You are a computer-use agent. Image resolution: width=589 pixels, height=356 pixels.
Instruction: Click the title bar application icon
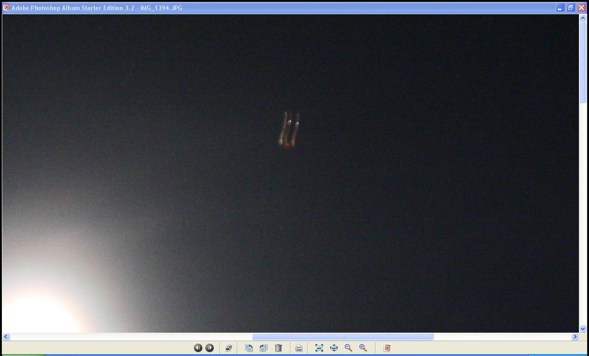pyautogui.click(x=6, y=7)
